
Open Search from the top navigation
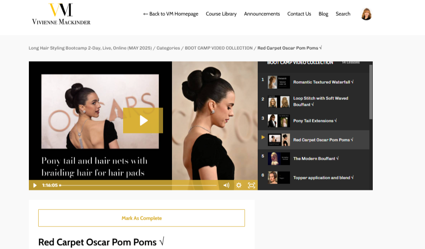tap(343, 14)
